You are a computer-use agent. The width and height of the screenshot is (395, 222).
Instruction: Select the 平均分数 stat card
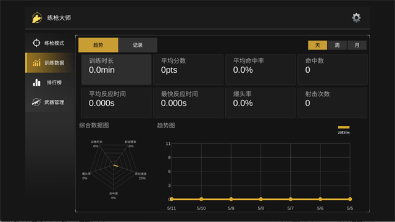pyautogui.click(x=188, y=70)
